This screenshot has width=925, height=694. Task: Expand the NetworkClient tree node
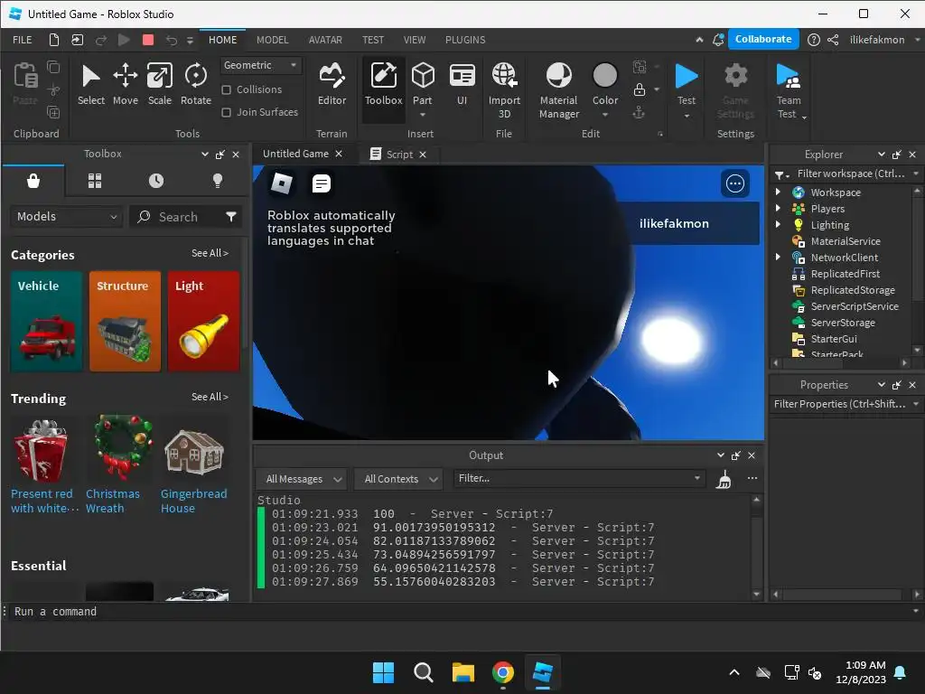coord(778,257)
